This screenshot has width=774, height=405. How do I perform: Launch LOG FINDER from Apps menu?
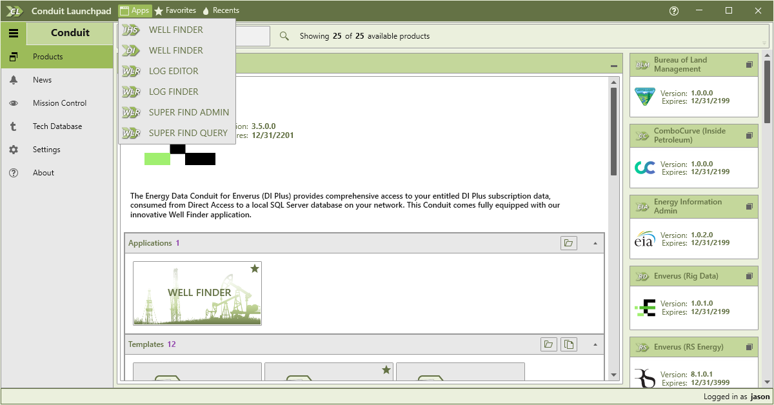[177, 92]
